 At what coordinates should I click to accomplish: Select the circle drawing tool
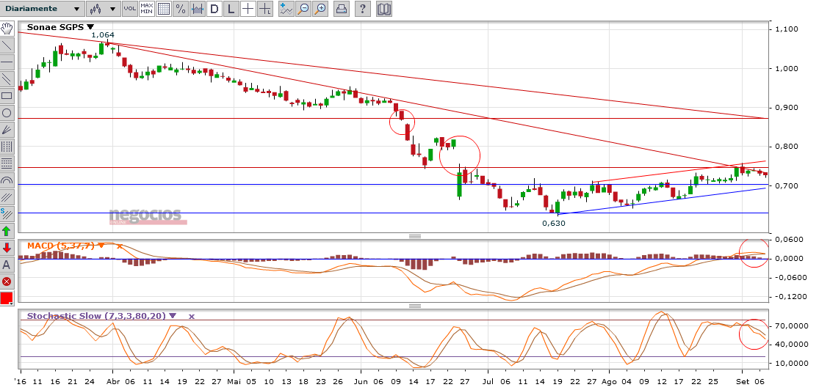click(7, 113)
